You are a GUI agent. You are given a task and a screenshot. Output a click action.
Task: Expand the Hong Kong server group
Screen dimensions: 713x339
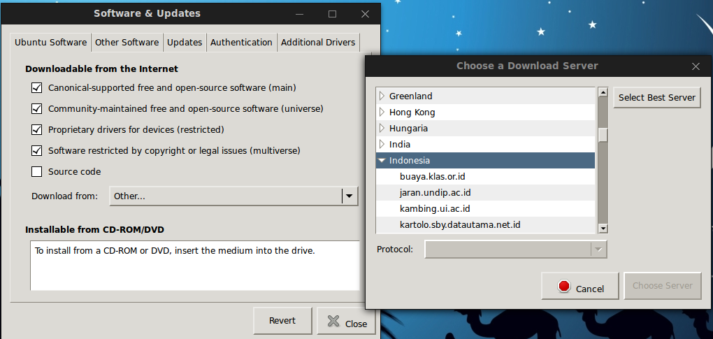click(x=382, y=113)
